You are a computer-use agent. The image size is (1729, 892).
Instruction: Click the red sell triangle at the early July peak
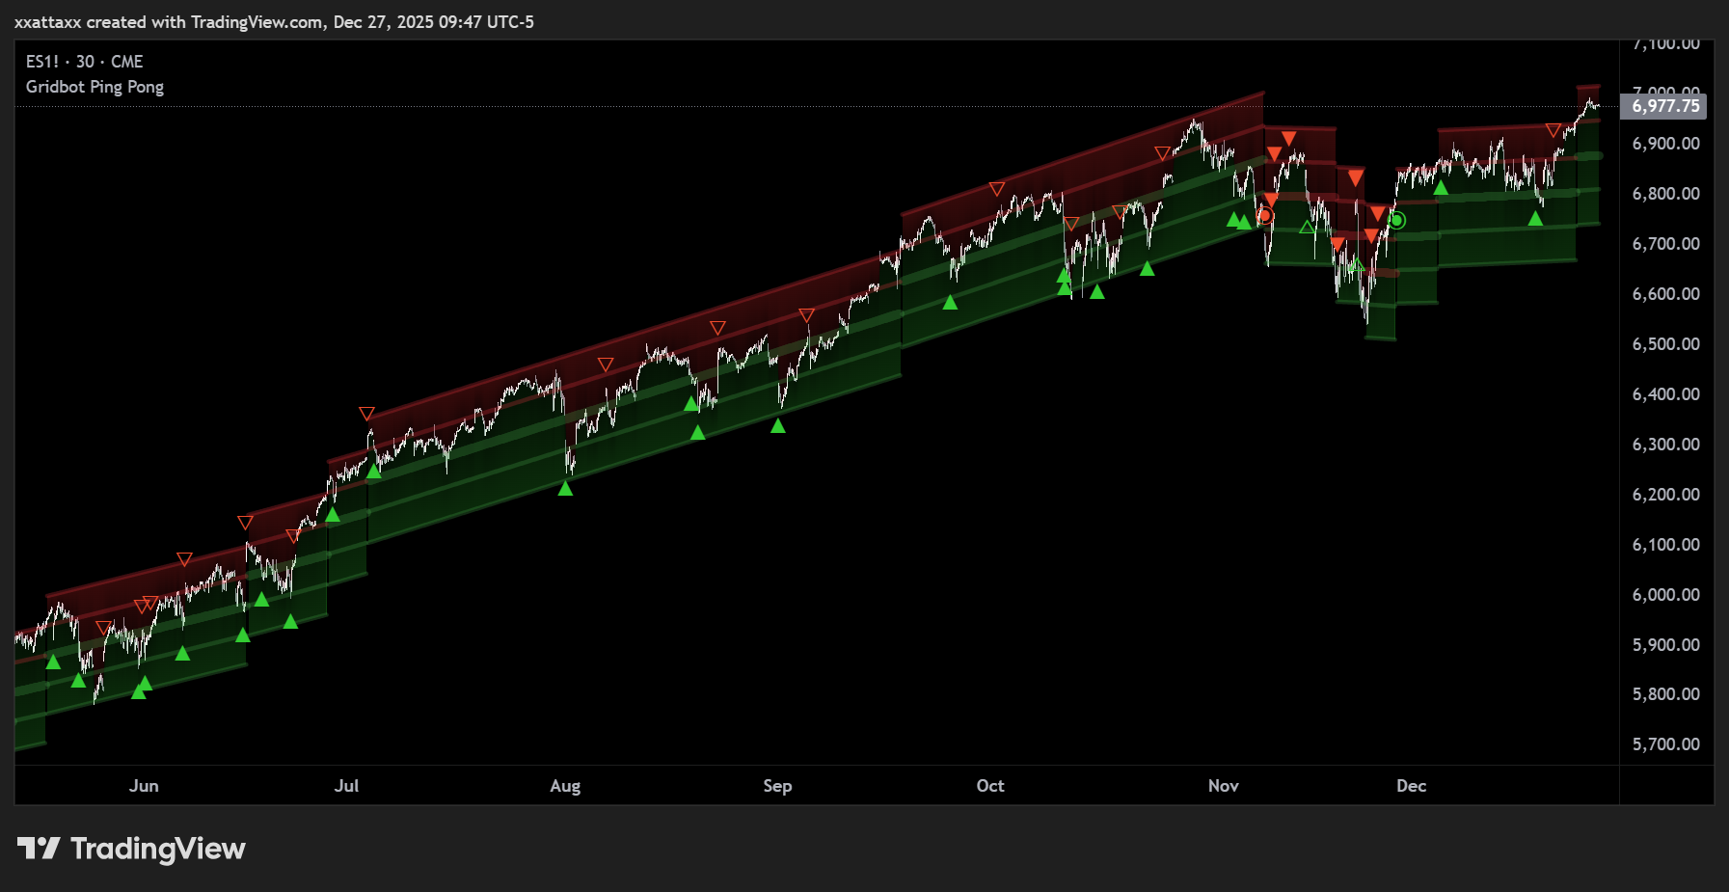[366, 414]
